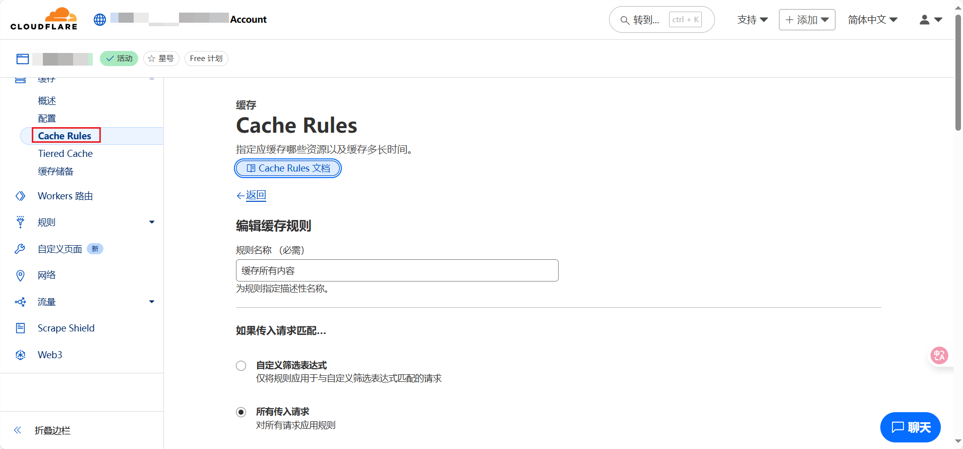Screen dimensions: 963x449
Task: Open Tiered Cache in the sidebar
Action: (65, 153)
